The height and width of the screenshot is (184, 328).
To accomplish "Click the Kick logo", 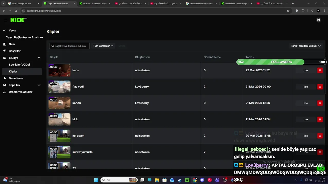I will (x=19, y=20).
